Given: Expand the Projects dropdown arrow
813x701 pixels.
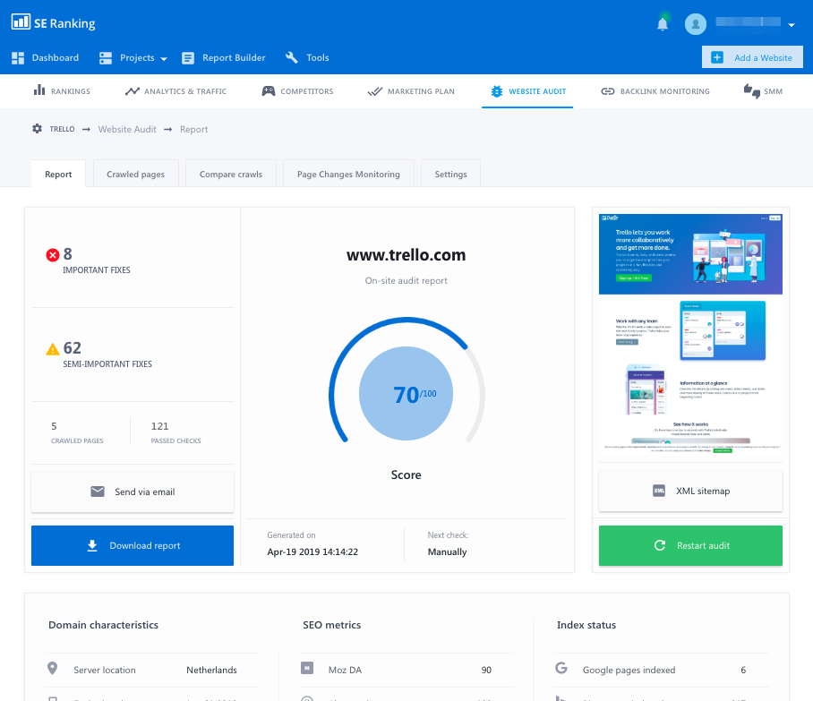Looking at the screenshot, I should click(164, 59).
